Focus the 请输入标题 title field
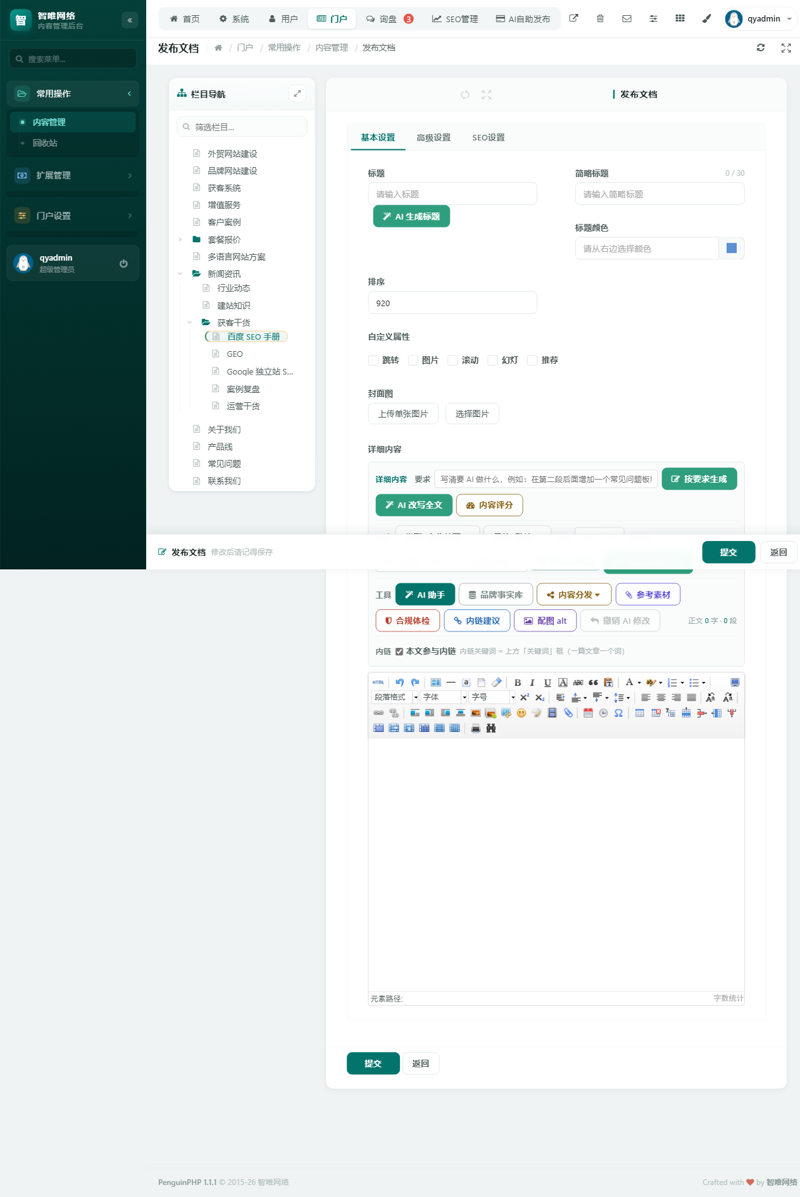The width and height of the screenshot is (800, 1197). click(453, 194)
